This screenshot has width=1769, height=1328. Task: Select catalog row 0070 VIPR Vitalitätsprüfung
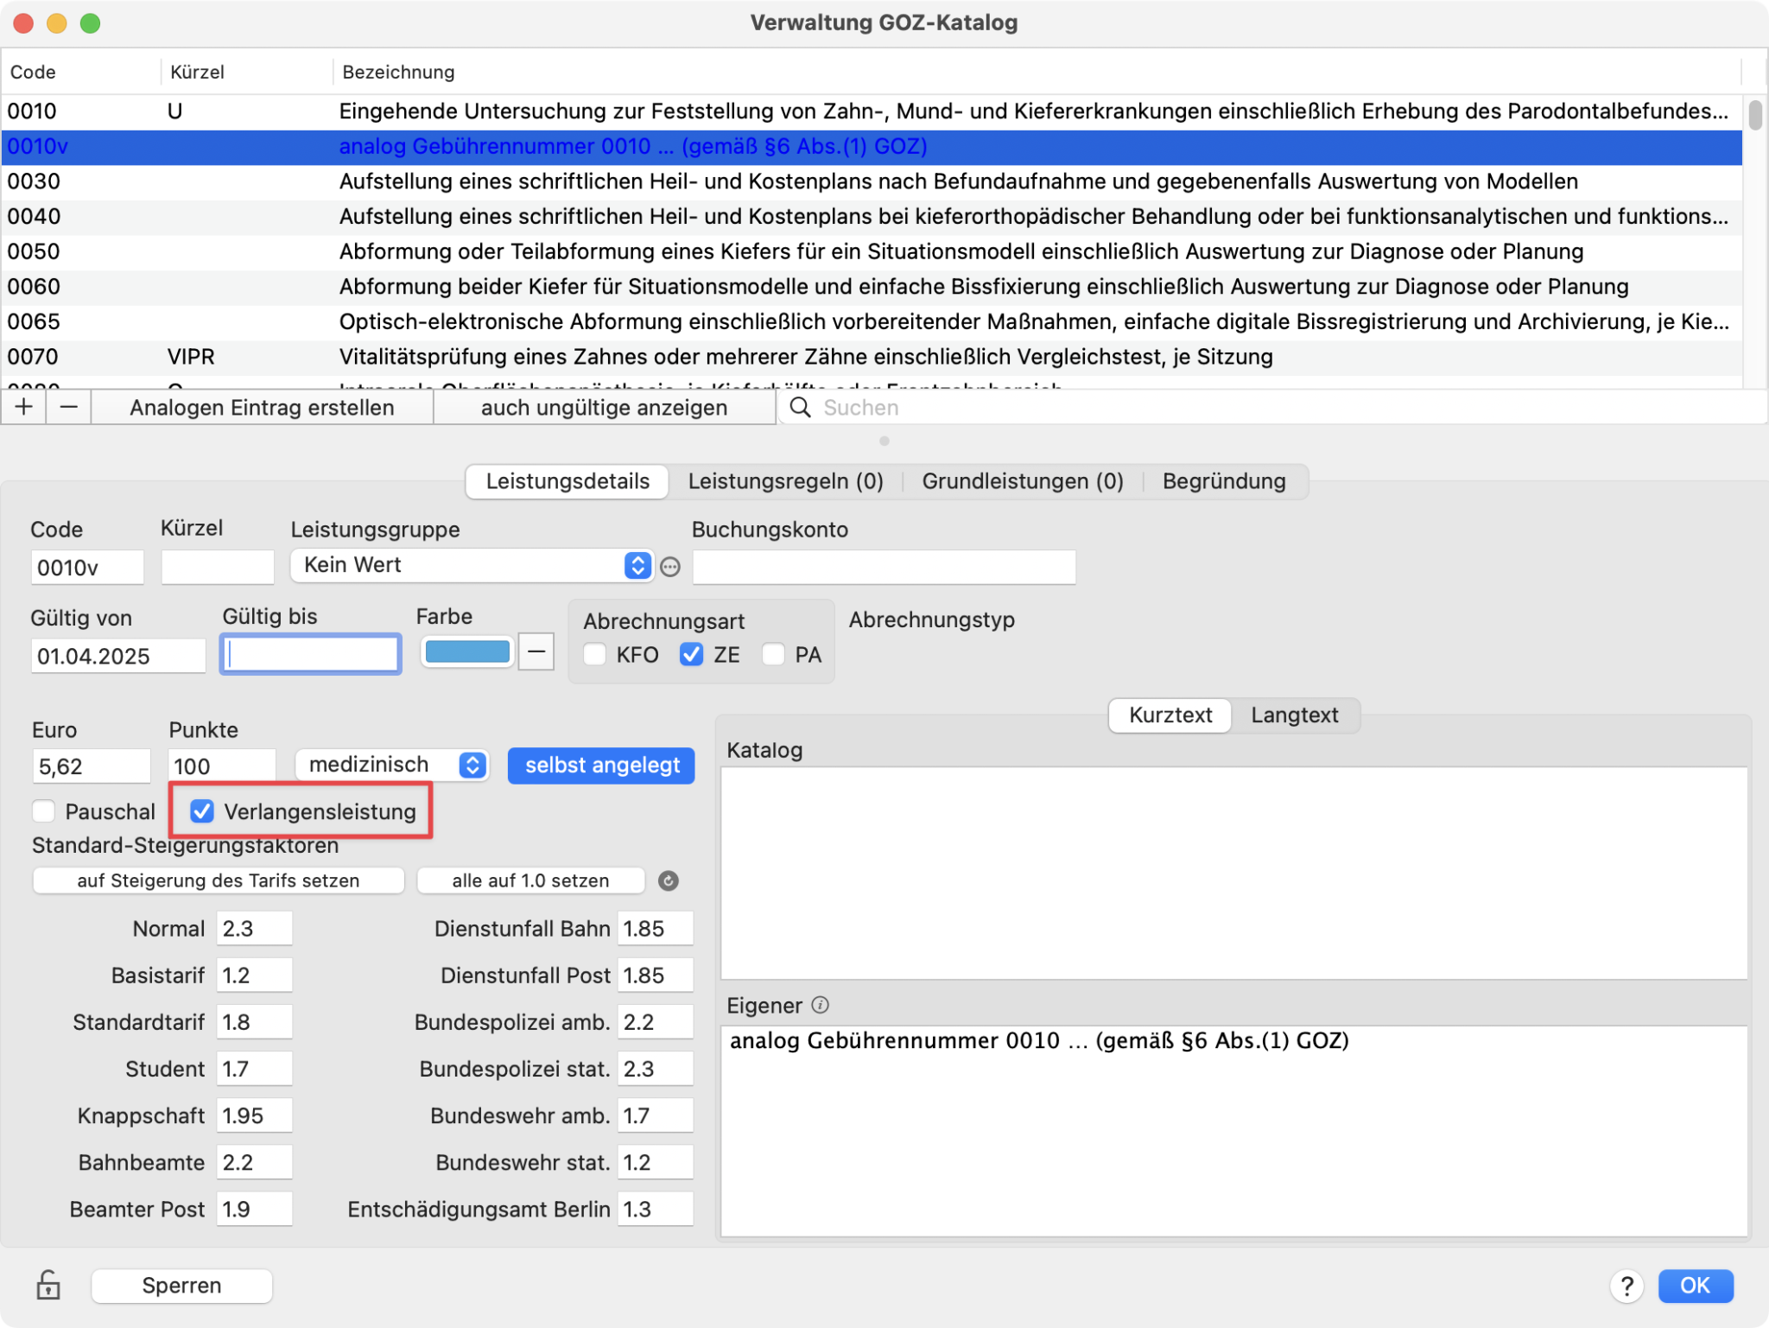pos(872,357)
